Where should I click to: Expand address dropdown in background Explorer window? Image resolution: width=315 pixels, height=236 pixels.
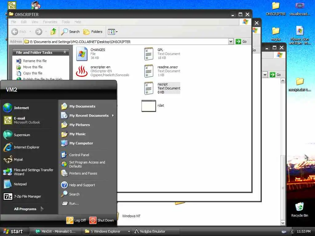point(265,75)
